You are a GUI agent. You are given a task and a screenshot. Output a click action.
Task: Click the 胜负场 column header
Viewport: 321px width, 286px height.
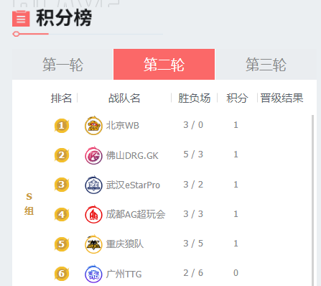pos(194,98)
